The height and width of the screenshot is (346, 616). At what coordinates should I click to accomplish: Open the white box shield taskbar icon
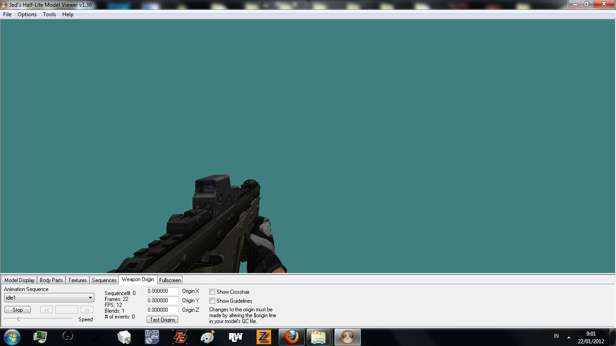124,337
